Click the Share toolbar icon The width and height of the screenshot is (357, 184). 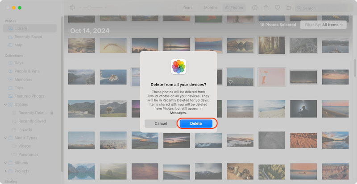266,8
